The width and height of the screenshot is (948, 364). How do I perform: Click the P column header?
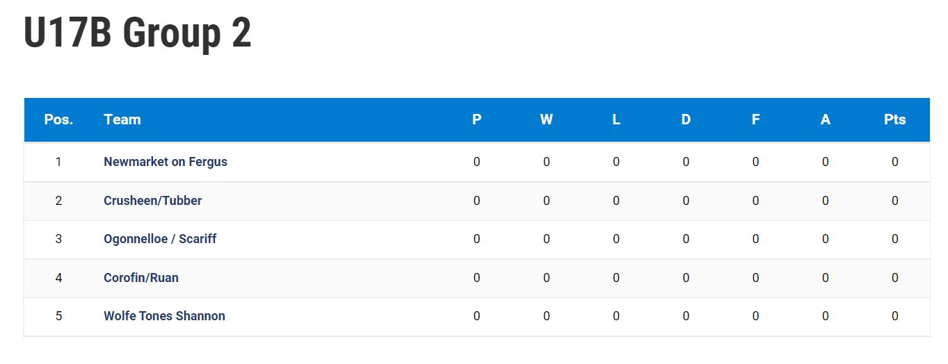click(476, 119)
